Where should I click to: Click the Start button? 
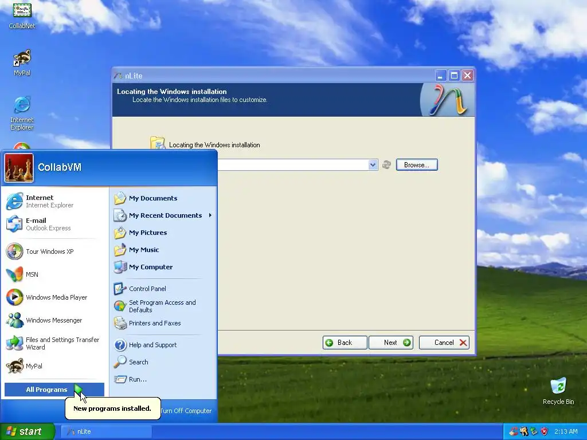(27, 431)
